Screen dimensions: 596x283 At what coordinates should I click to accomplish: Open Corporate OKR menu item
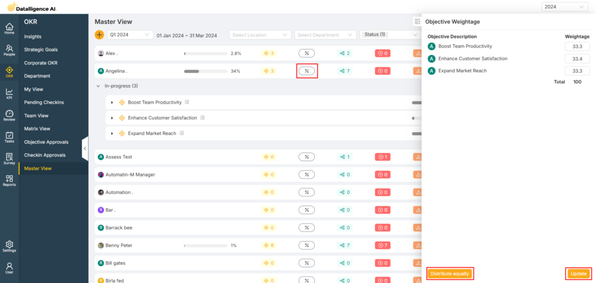pos(41,63)
